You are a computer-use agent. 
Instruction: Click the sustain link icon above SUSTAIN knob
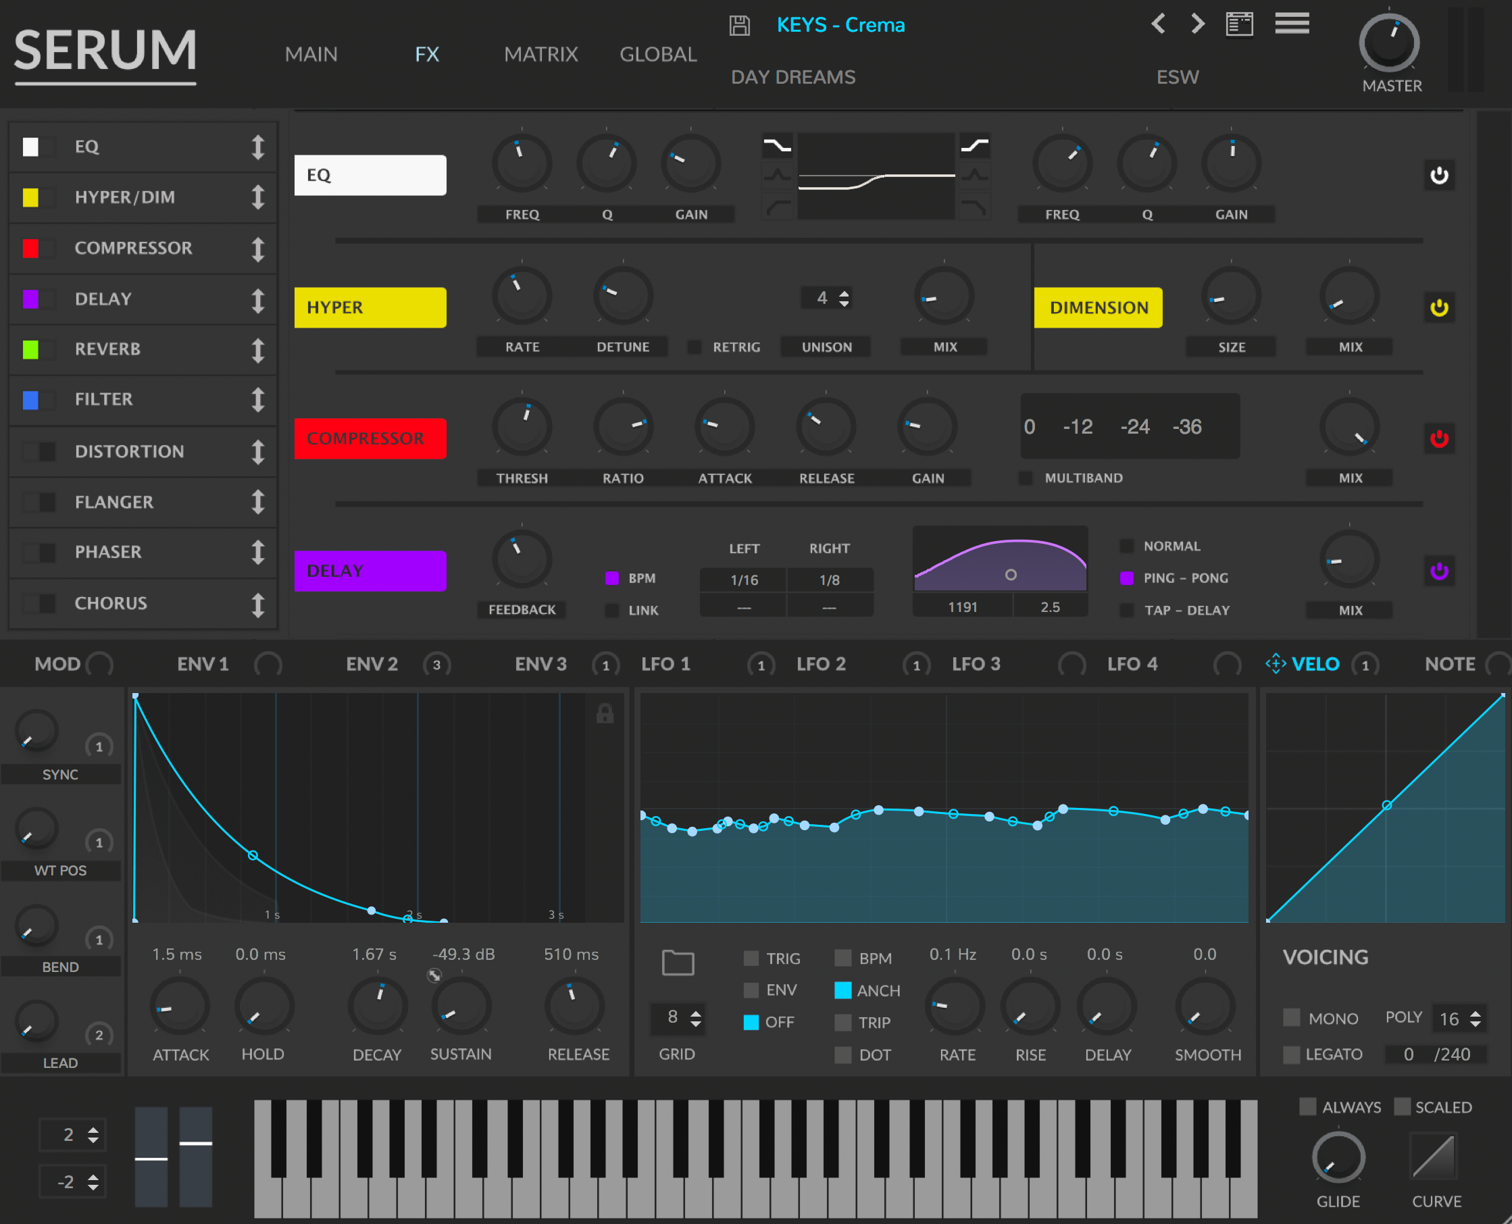[x=434, y=975]
